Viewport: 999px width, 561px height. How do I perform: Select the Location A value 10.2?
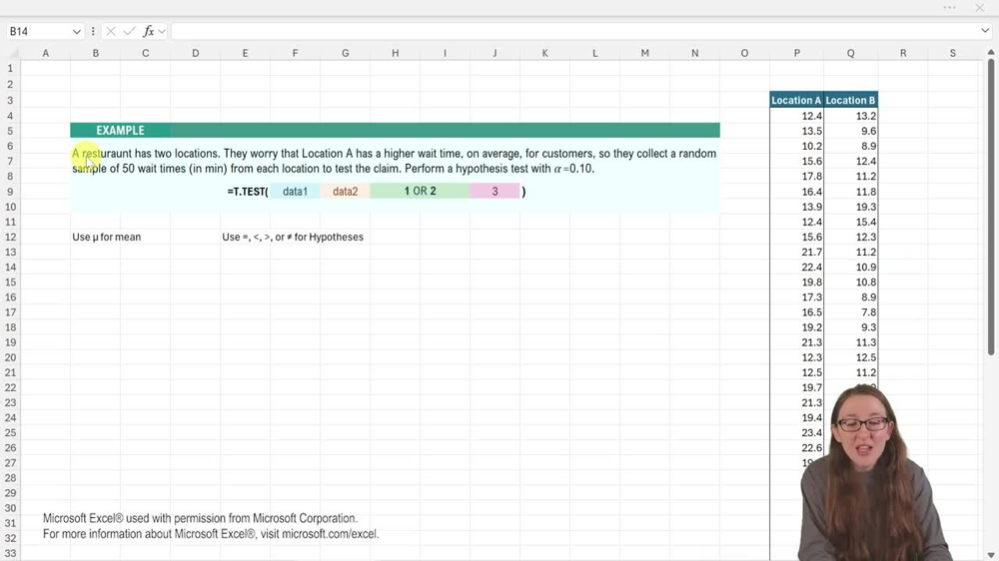coord(796,147)
